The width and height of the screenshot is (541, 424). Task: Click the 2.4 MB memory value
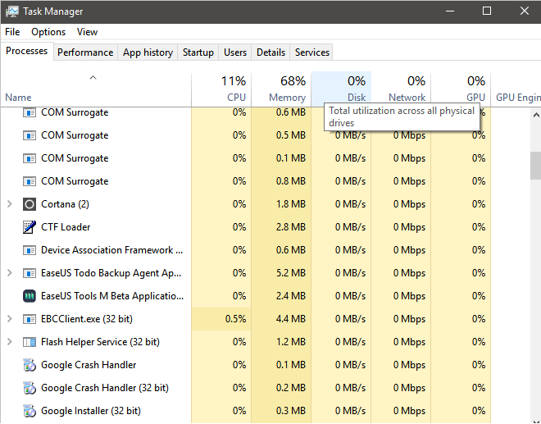[x=290, y=296]
